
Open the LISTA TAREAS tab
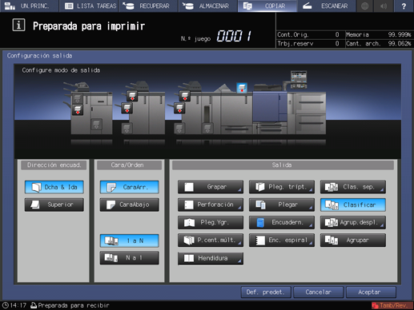point(89,6)
